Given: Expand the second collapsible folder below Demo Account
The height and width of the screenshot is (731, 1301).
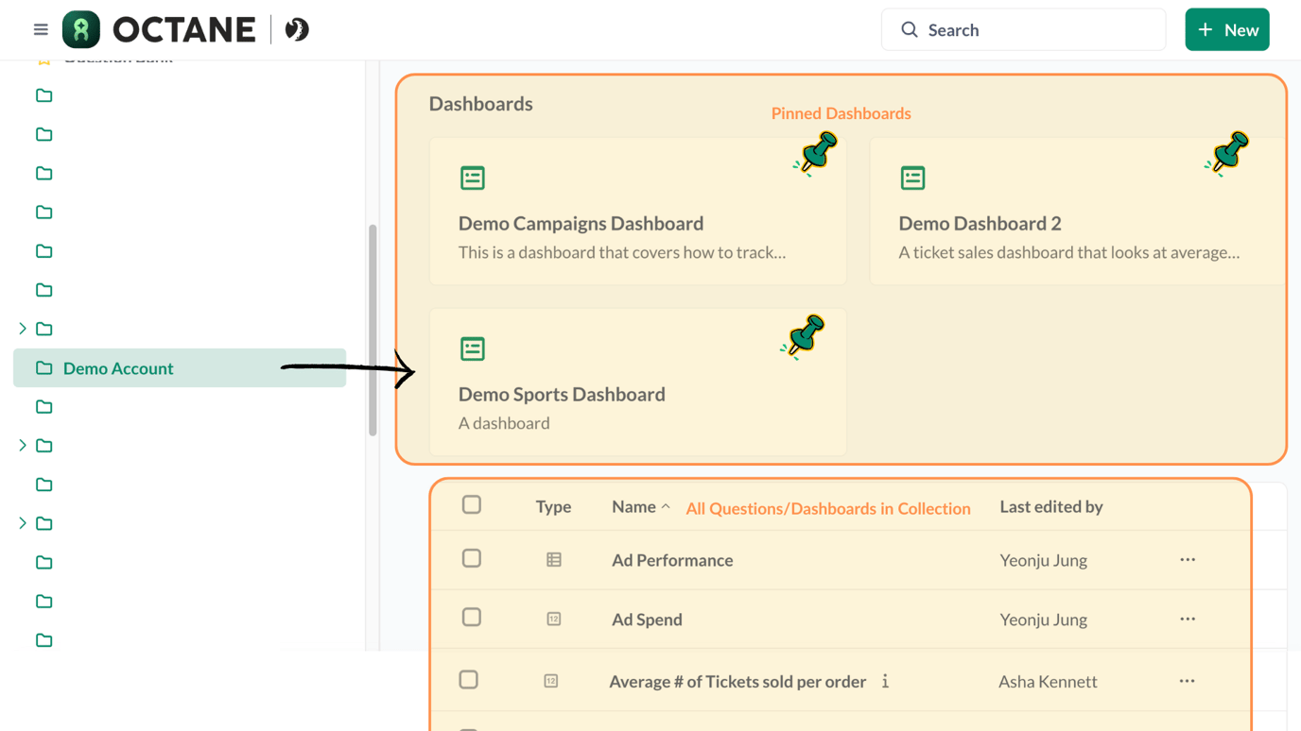Looking at the screenshot, I should [23, 523].
